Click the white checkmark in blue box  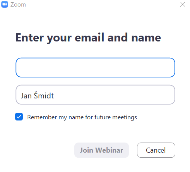[19, 117]
